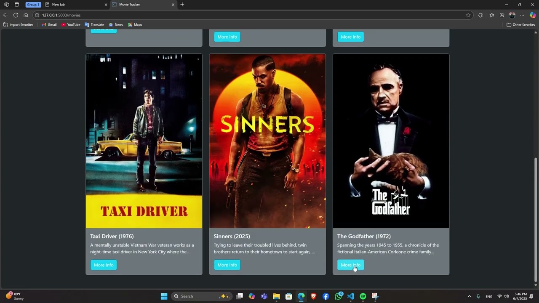Viewport: 539px width, 303px height.
Task: Switch to Microsoft Edge in taskbar
Action: point(301,296)
